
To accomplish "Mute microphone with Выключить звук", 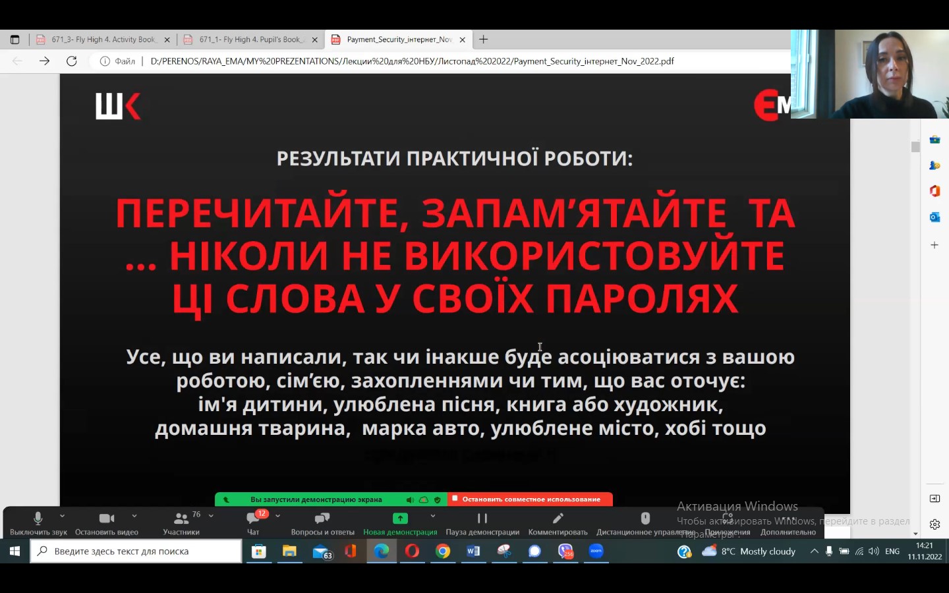I will point(38,523).
